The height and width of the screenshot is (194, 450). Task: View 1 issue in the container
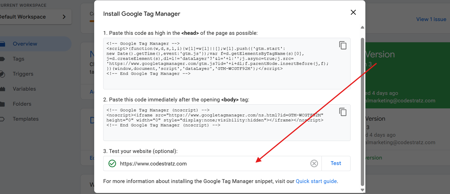click(431, 19)
